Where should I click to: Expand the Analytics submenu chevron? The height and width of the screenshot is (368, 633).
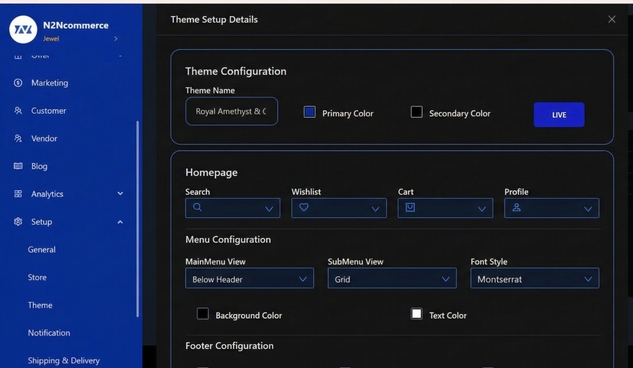coord(120,194)
